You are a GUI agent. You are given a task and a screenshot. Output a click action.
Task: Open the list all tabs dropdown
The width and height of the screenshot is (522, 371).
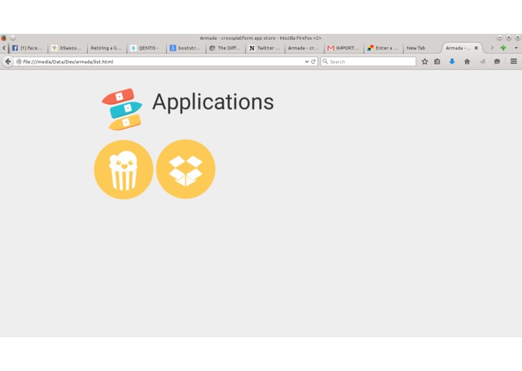point(516,48)
